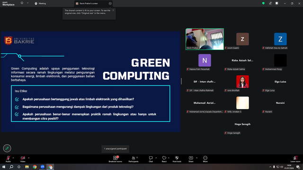Click the green encryption shield icon

[x=263, y=3]
